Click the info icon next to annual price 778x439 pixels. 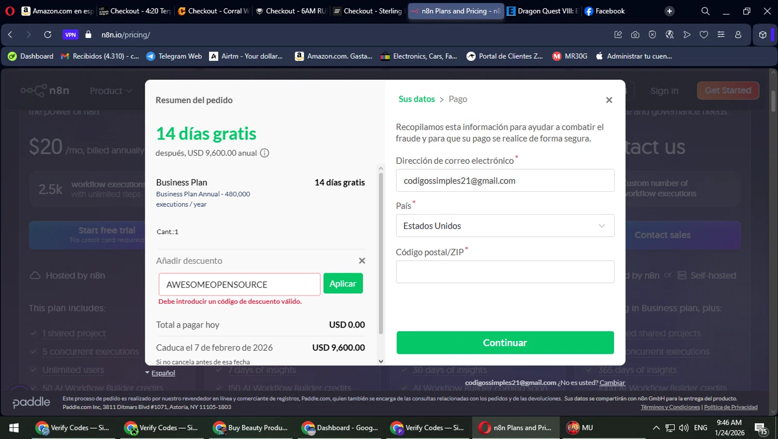[265, 153]
